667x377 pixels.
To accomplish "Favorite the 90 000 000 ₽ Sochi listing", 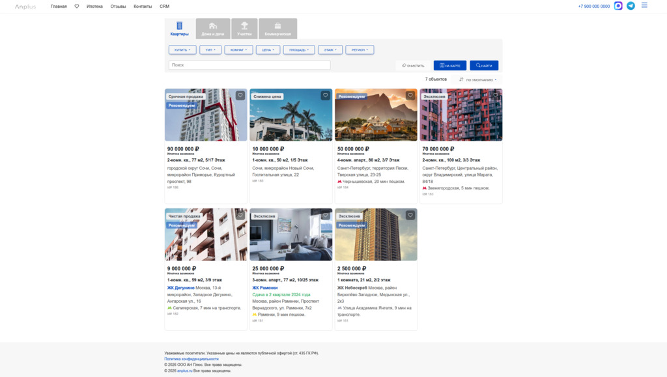I will click(x=240, y=96).
